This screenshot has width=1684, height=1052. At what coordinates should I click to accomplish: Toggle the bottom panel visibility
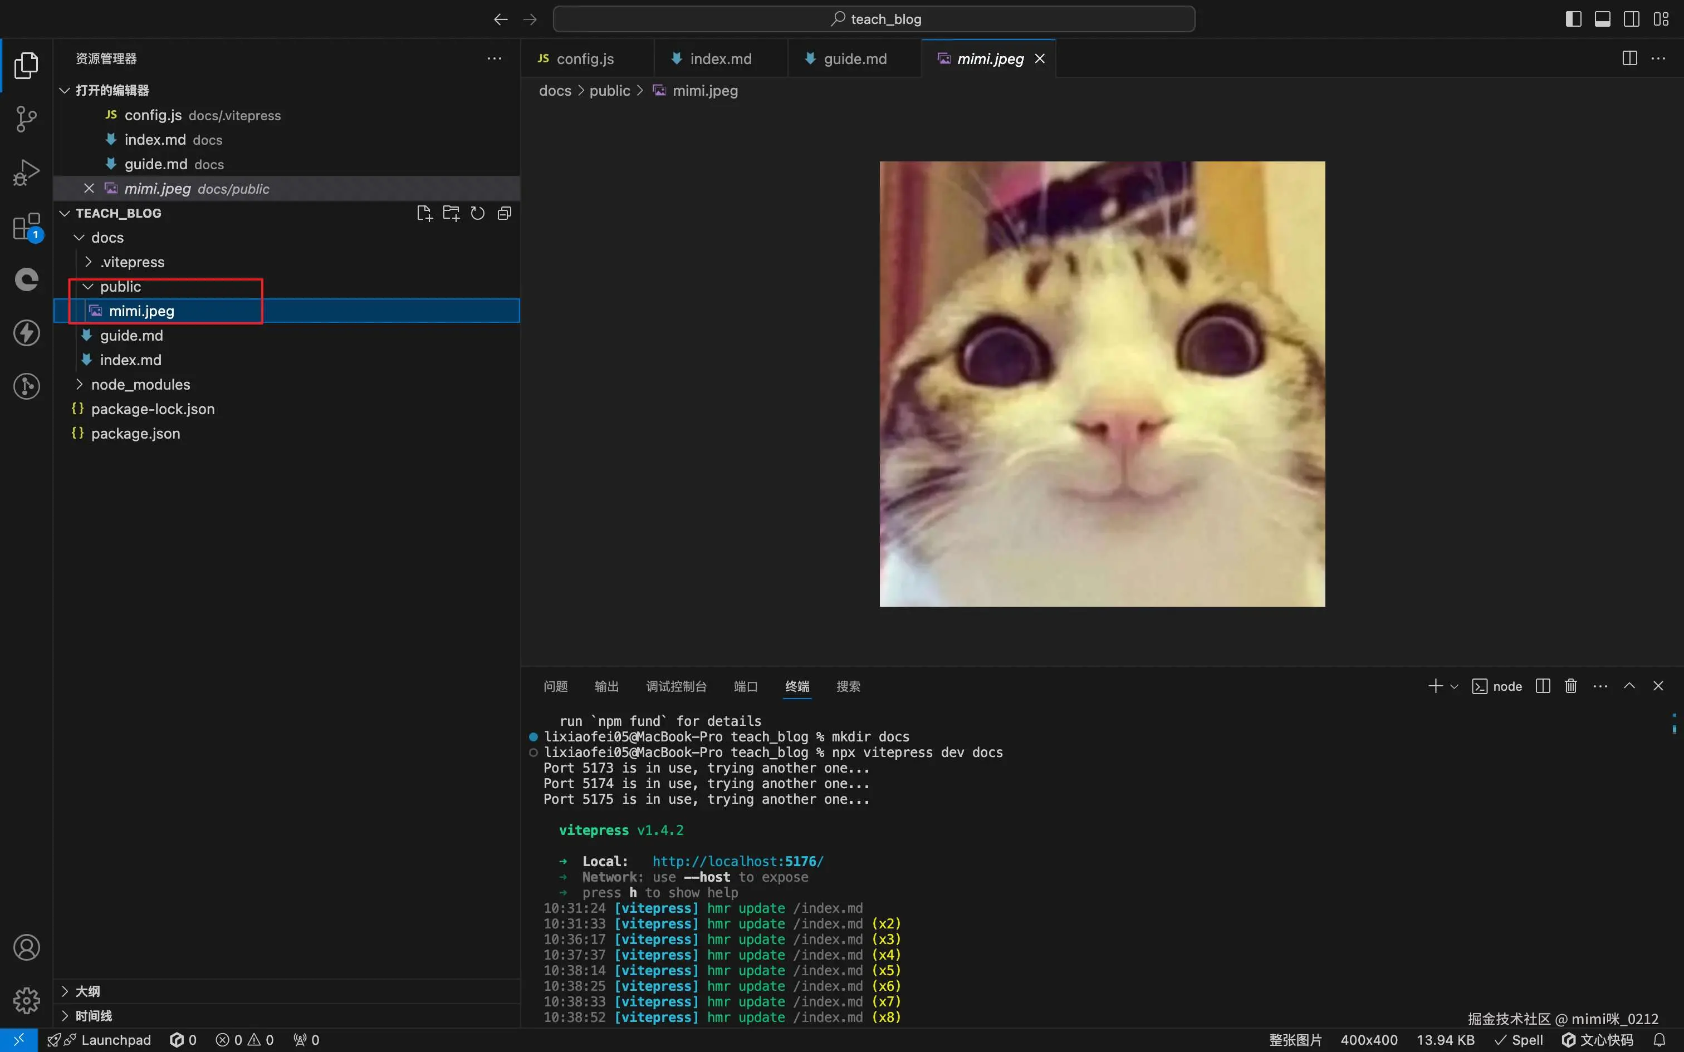click(1603, 19)
